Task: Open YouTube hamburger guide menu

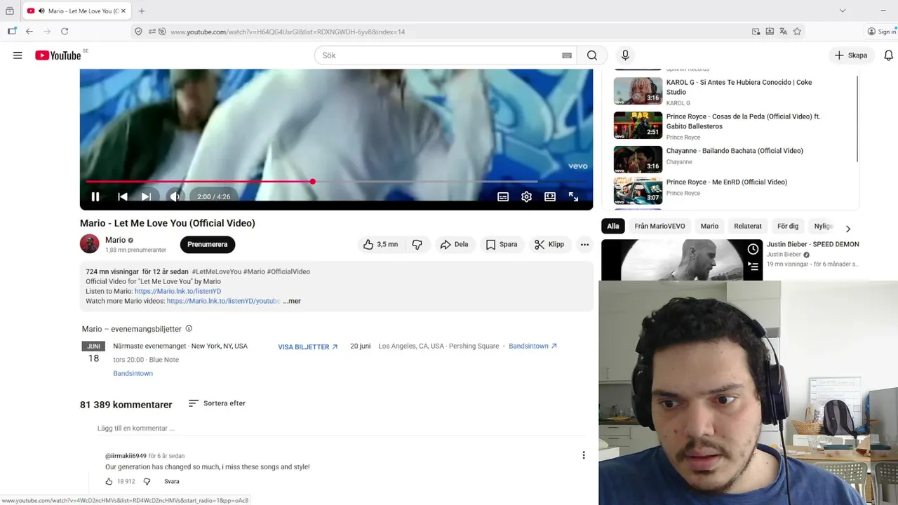Action: (18, 55)
